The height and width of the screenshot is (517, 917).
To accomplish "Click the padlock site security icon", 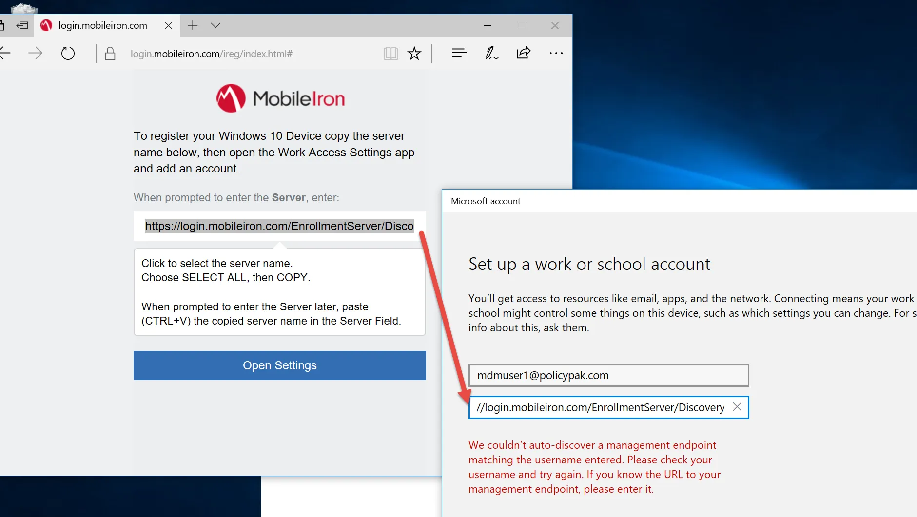I will click(110, 54).
